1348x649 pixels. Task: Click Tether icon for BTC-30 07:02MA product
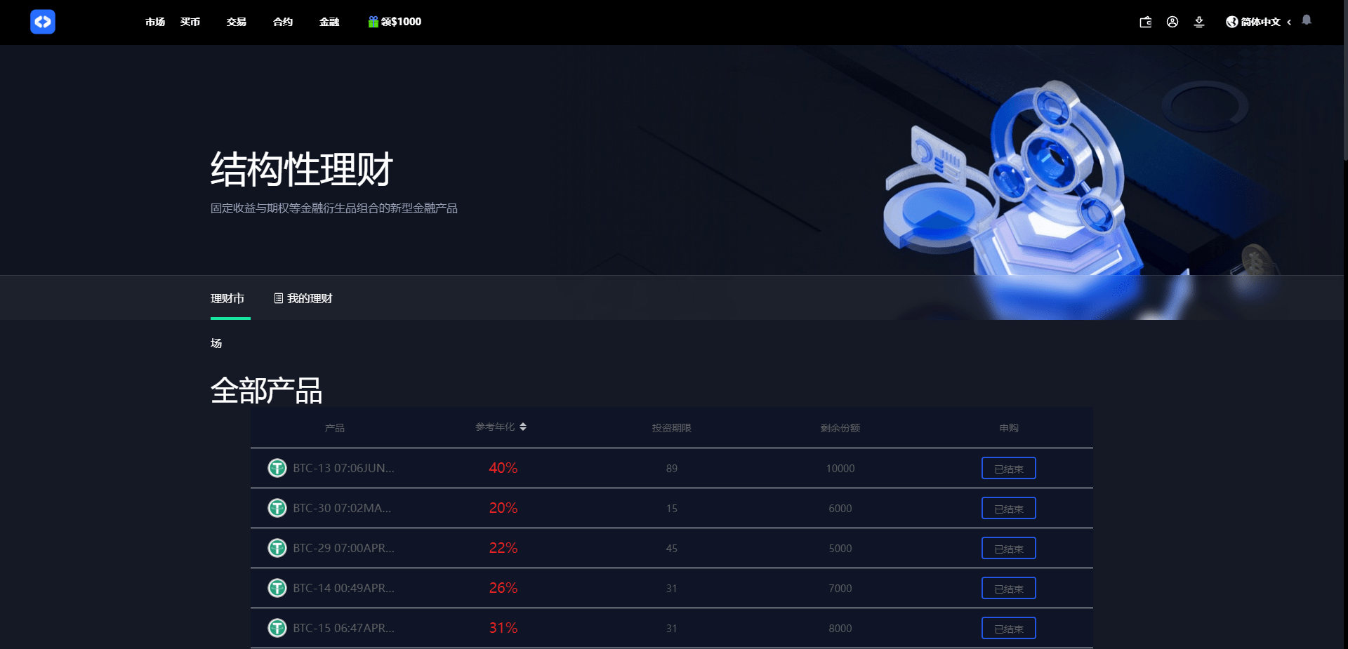tap(277, 508)
